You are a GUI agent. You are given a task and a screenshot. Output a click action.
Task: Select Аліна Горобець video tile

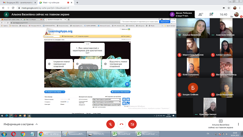coord(226,48)
